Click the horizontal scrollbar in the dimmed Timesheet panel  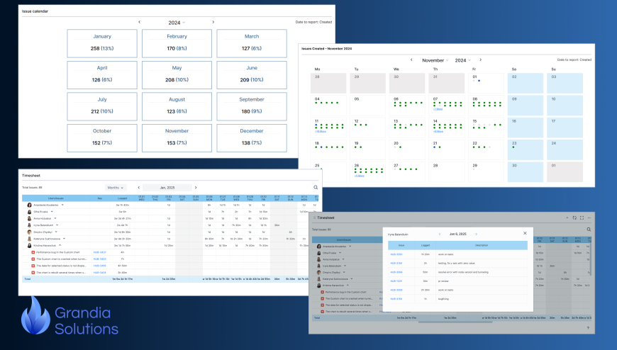pyautogui.click(x=457, y=322)
